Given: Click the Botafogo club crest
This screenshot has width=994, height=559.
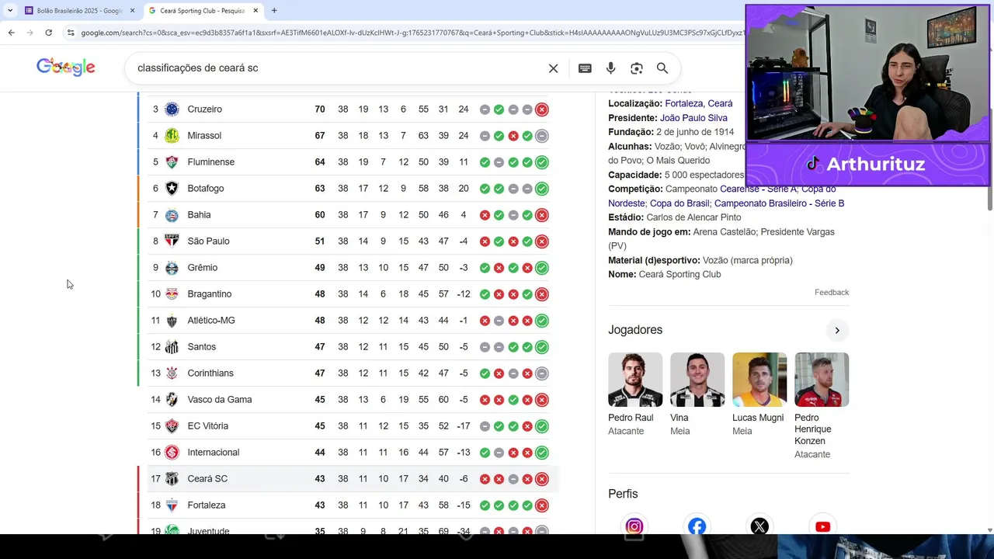Looking at the screenshot, I should point(172,189).
